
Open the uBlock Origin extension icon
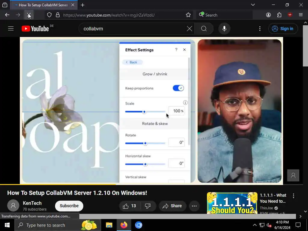coord(290,15)
